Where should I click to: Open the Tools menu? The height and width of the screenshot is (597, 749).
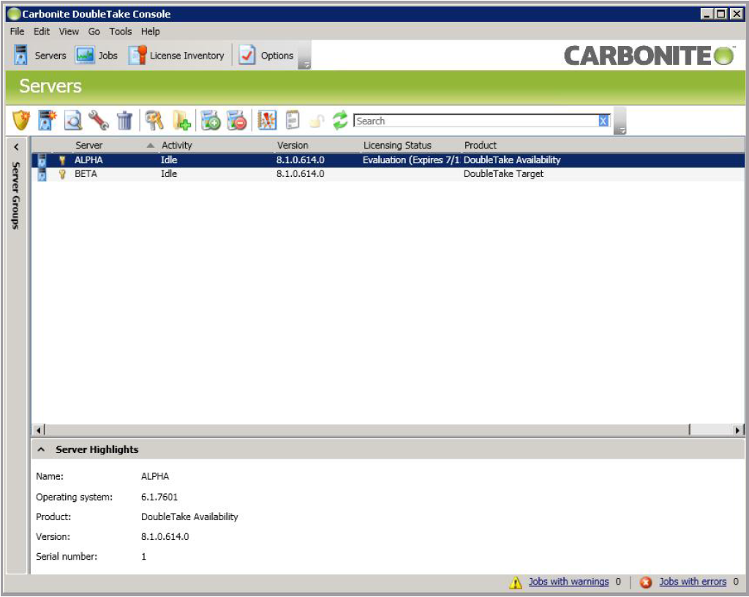point(121,31)
